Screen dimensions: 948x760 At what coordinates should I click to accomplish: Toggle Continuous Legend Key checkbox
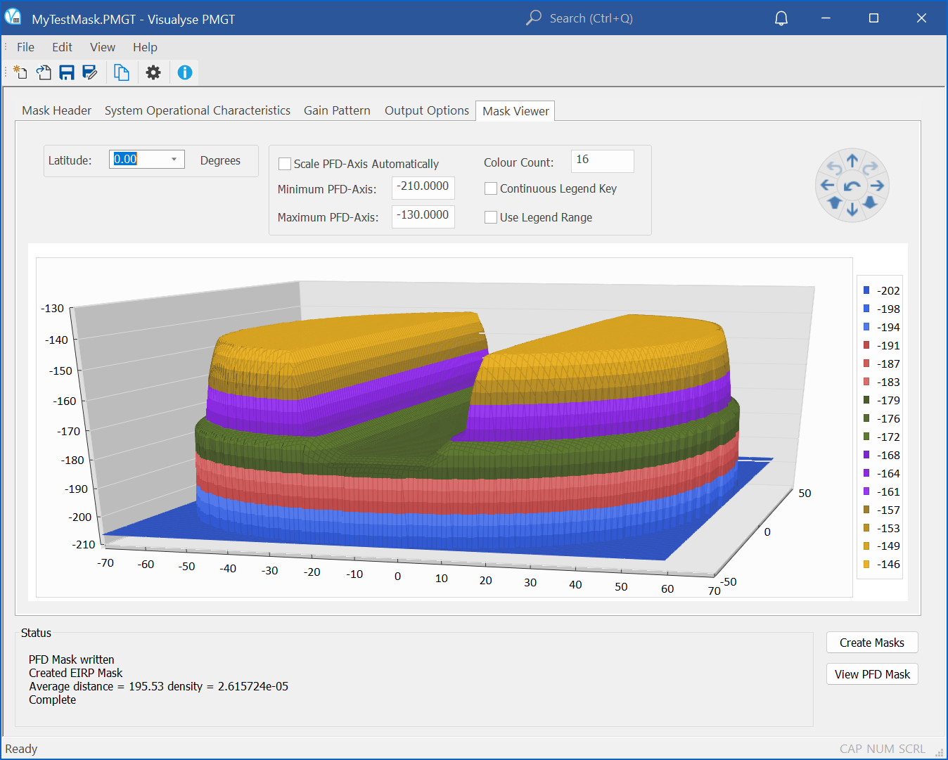pyautogui.click(x=491, y=188)
